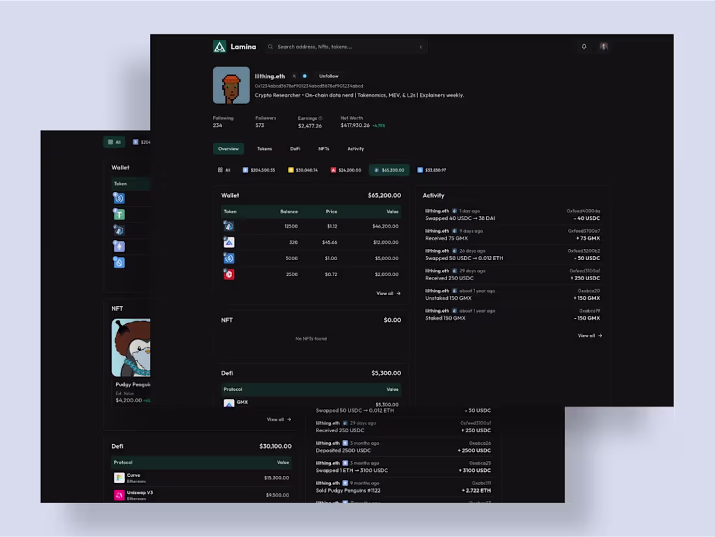This screenshot has height=537, width=715.
Task: Open the NFTs tab
Action: pos(324,149)
